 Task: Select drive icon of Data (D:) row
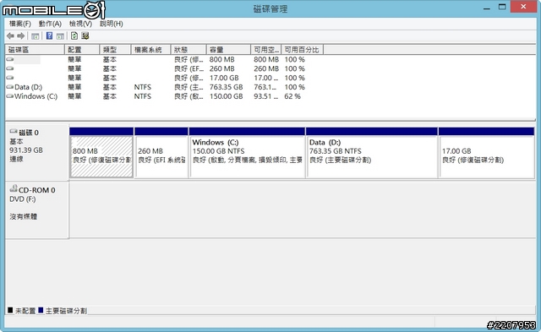tap(10, 87)
